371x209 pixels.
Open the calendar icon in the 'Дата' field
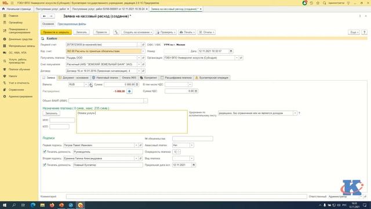pos(231,51)
